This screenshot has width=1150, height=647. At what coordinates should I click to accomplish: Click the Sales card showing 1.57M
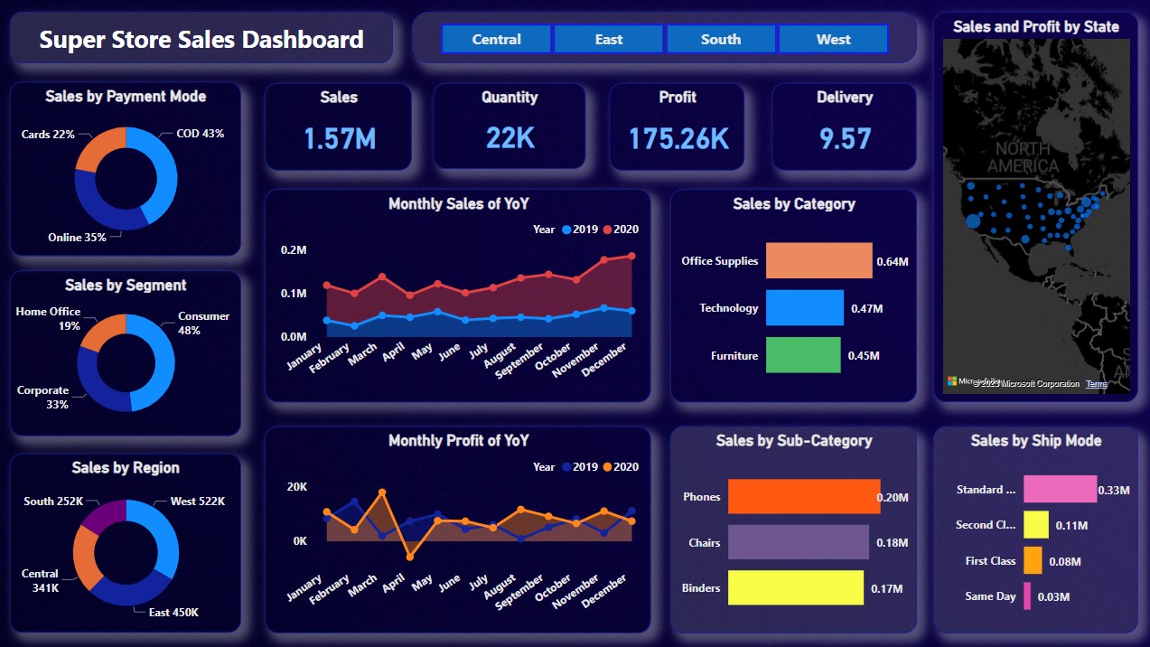point(338,127)
